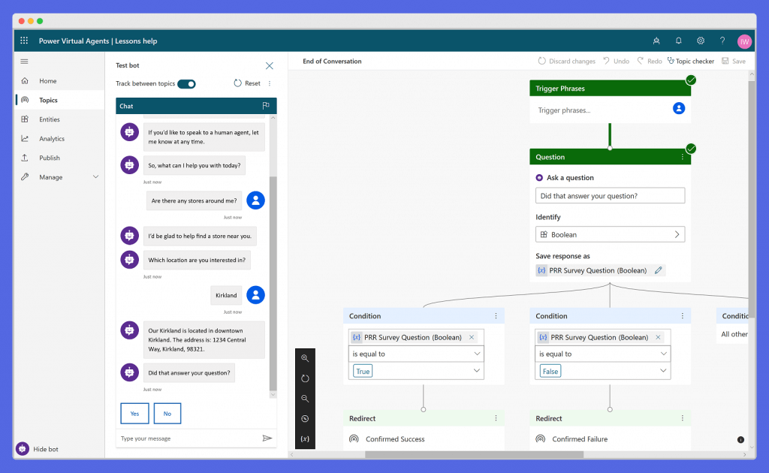This screenshot has height=473, width=769.
Task: Answer Yes in the chat
Action: click(135, 413)
